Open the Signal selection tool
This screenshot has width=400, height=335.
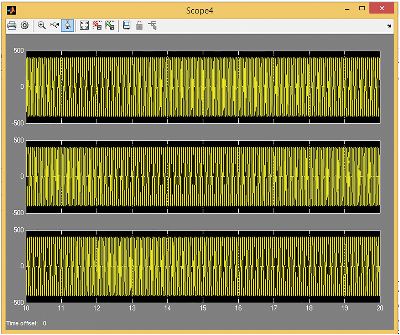tap(153, 26)
